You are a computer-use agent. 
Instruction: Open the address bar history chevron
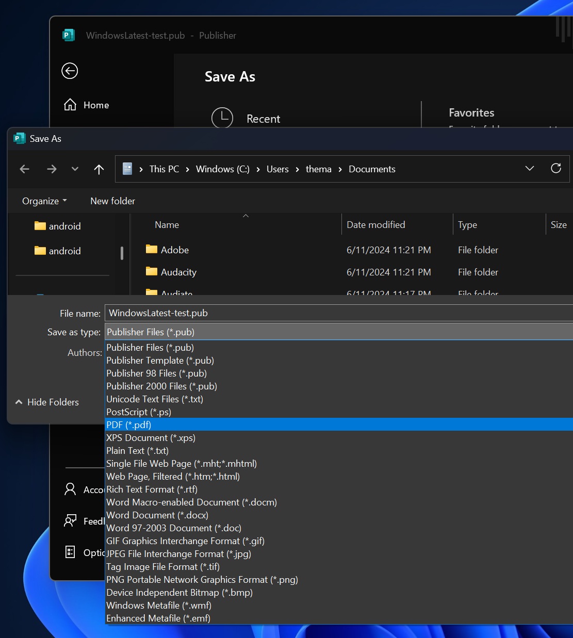tap(530, 169)
